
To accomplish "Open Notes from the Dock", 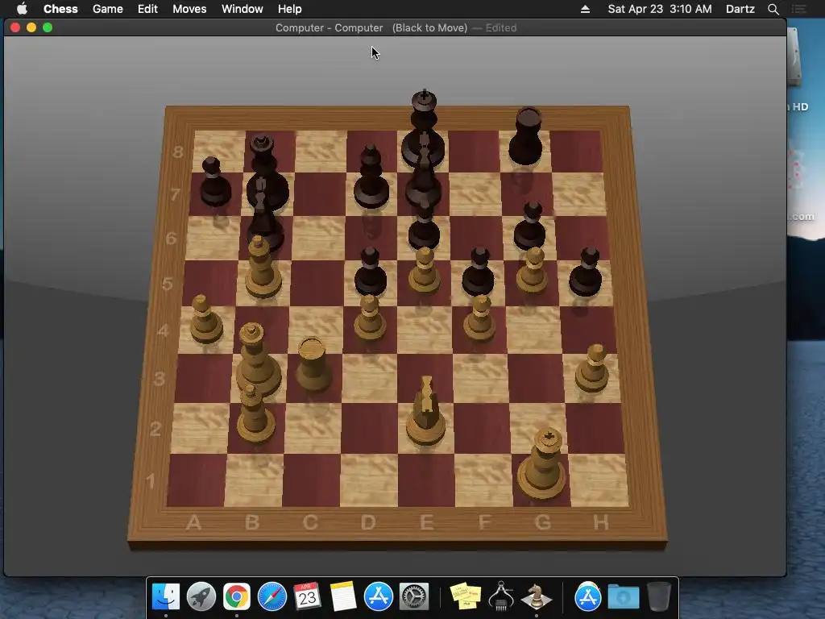I will [x=343, y=596].
